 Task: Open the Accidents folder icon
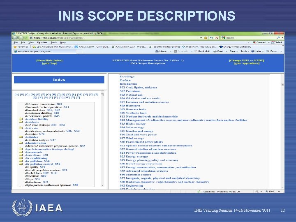[21, 122]
